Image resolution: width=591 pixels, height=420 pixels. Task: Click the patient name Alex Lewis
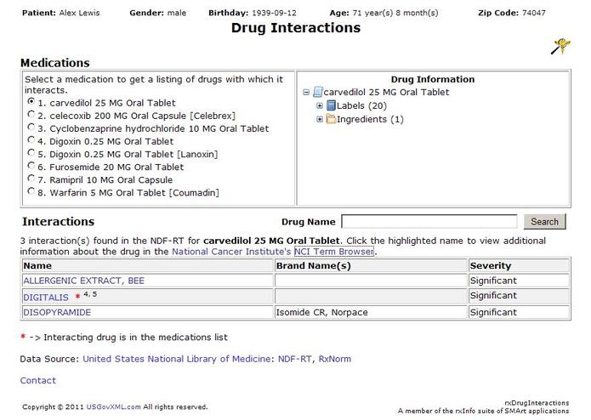click(x=80, y=13)
